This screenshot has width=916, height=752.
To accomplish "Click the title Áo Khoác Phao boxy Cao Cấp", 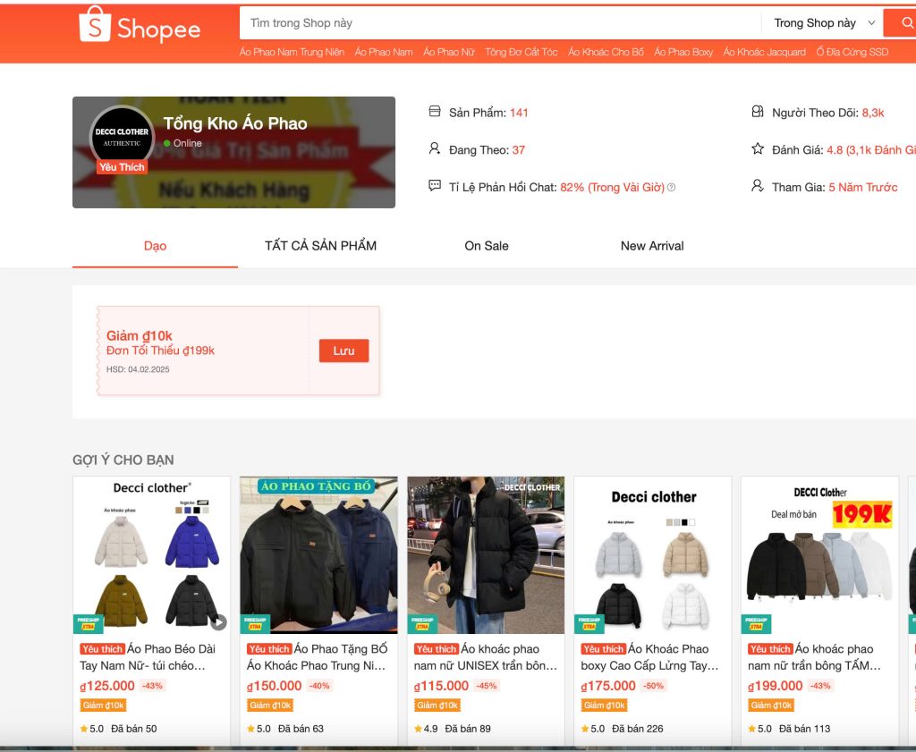I will 649,657.
